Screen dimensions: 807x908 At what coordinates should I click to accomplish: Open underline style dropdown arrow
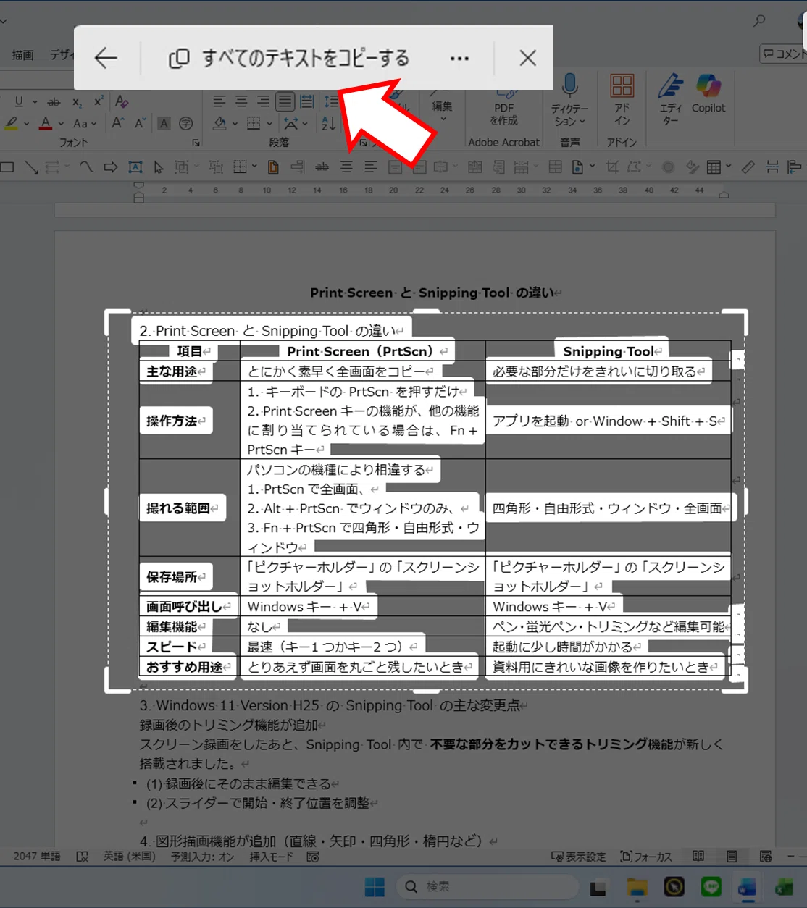34,102
